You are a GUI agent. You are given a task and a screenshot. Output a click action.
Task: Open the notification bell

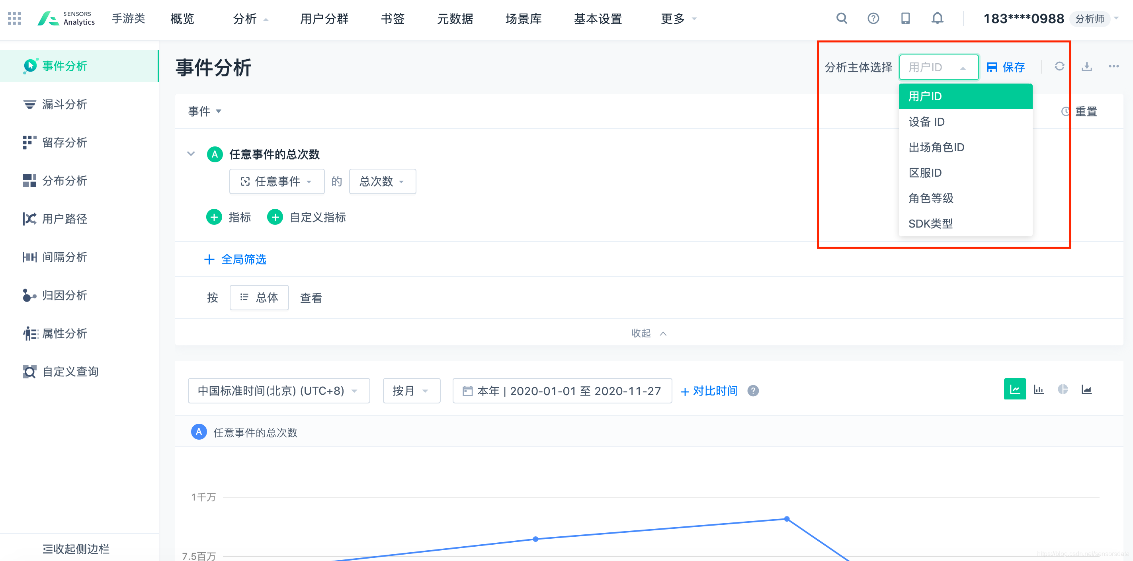tap(937, 18)
